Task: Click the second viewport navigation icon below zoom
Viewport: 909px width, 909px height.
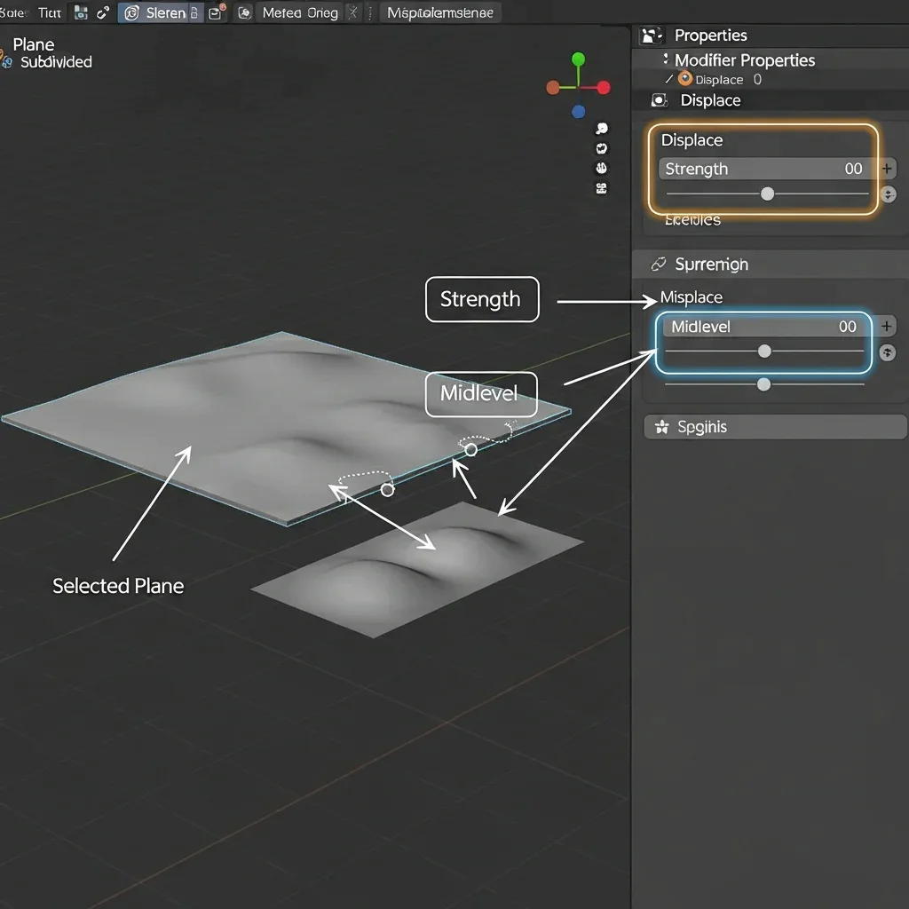Action: 602,148
